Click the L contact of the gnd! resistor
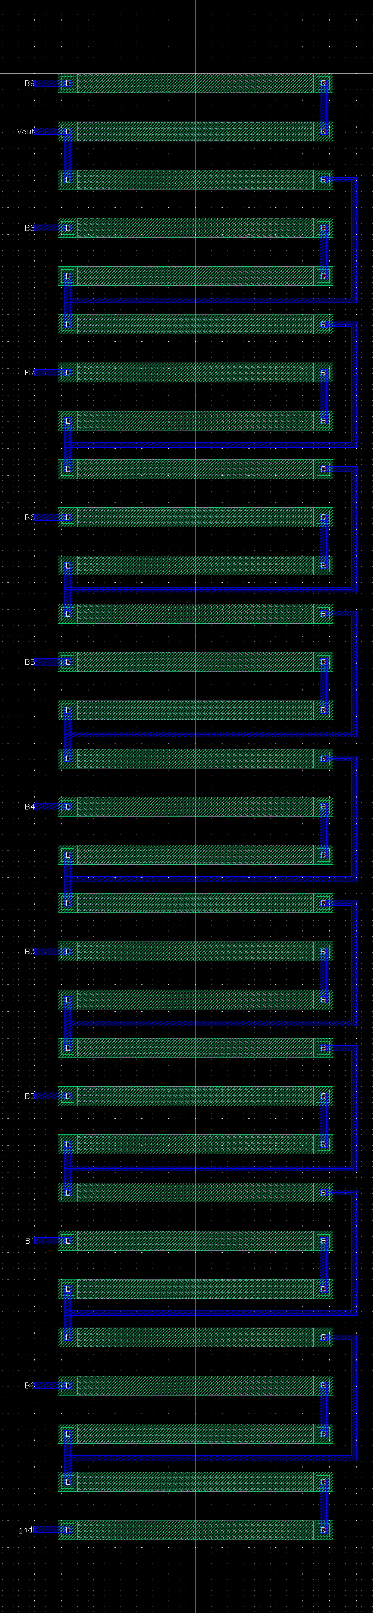Viewport: 373px width, 1613px height. tap(68, 1530)
